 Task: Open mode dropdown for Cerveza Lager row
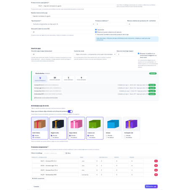[90, 166]
